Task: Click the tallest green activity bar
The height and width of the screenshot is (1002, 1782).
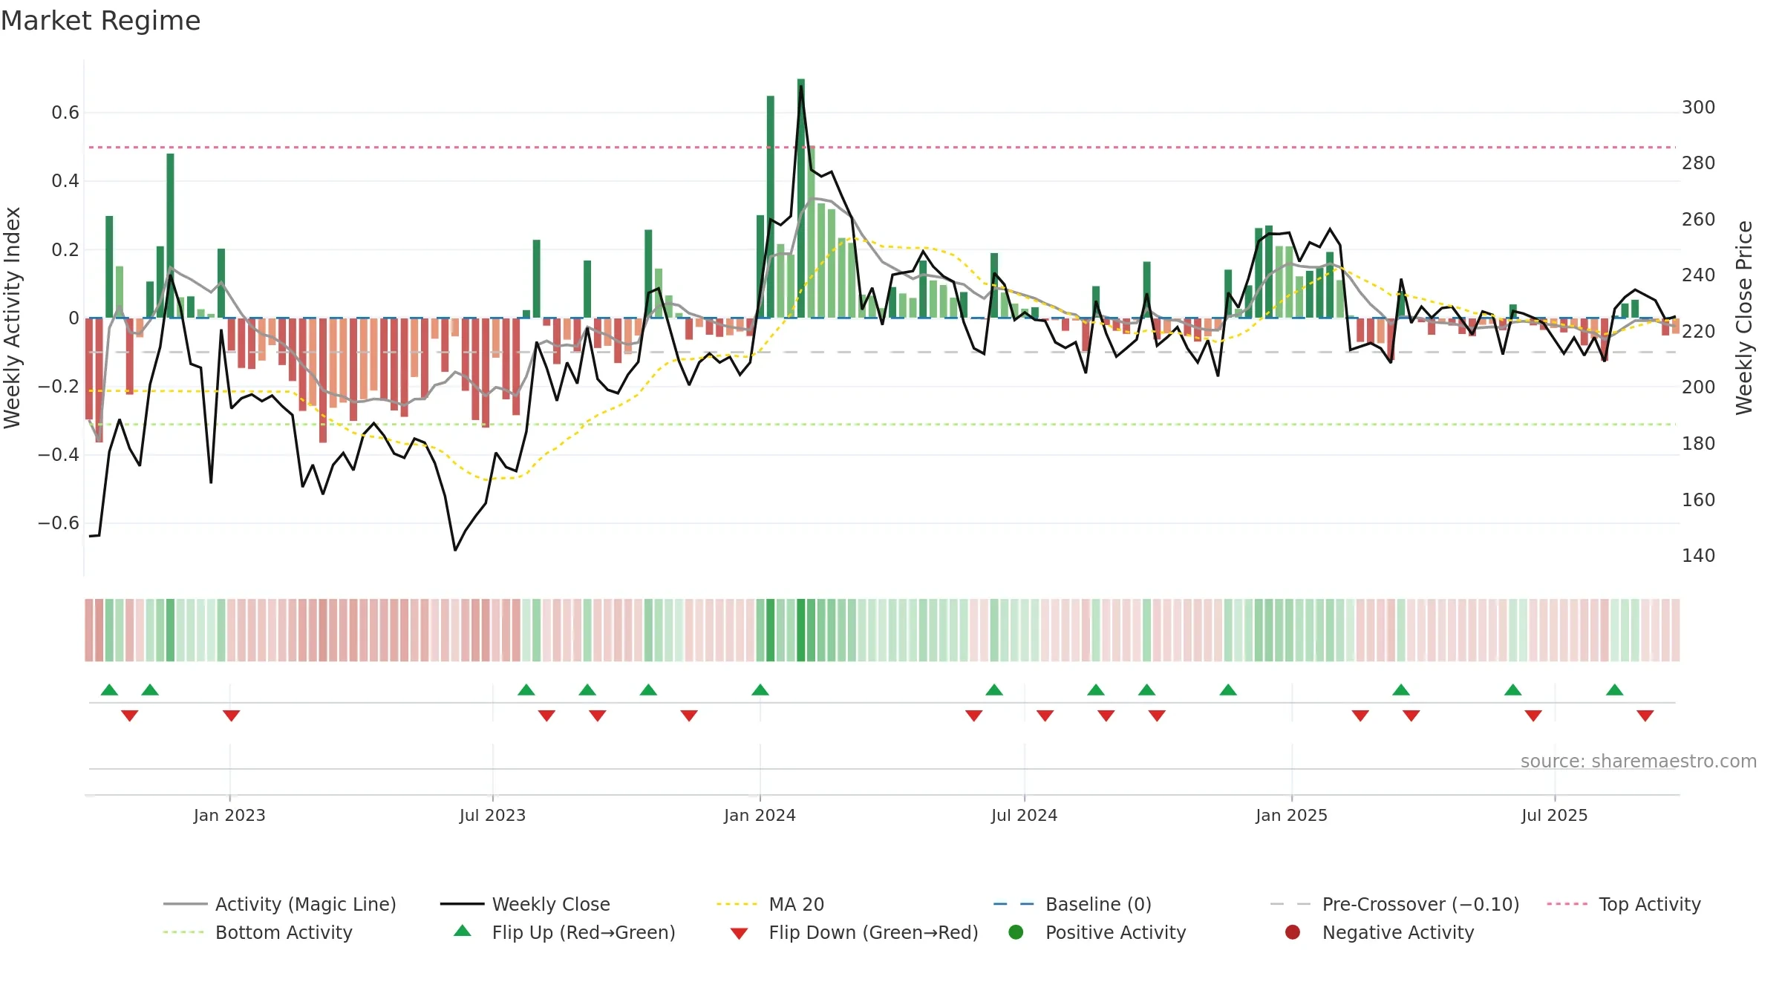Action: (800, 198)
